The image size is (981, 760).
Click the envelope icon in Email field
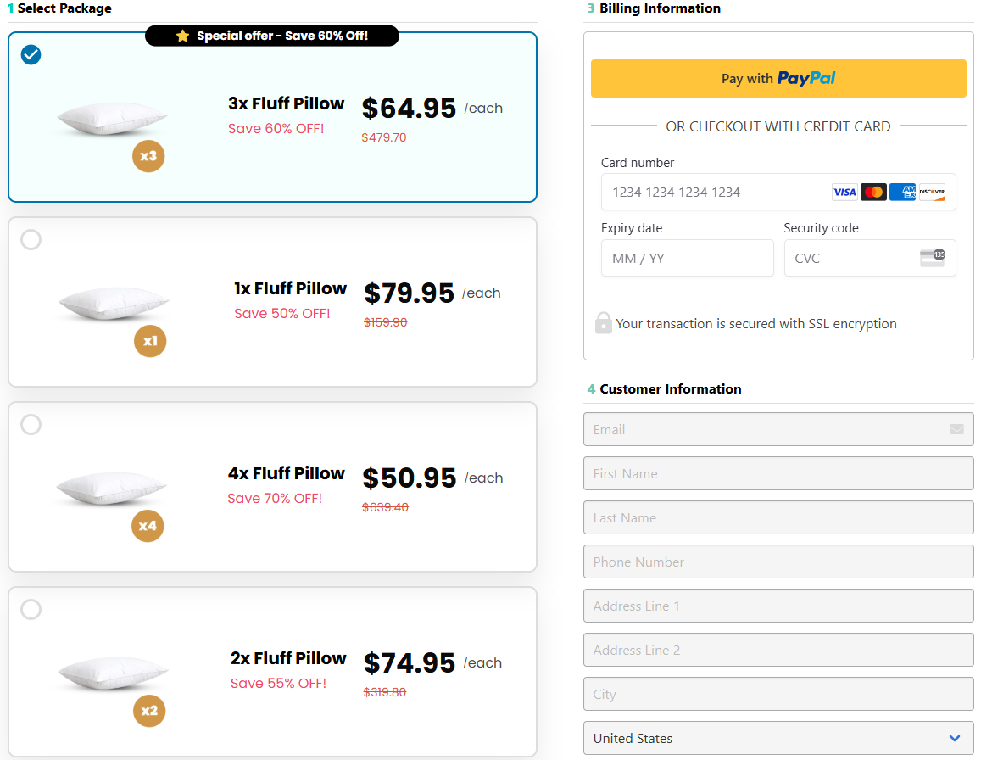[956, 429]
